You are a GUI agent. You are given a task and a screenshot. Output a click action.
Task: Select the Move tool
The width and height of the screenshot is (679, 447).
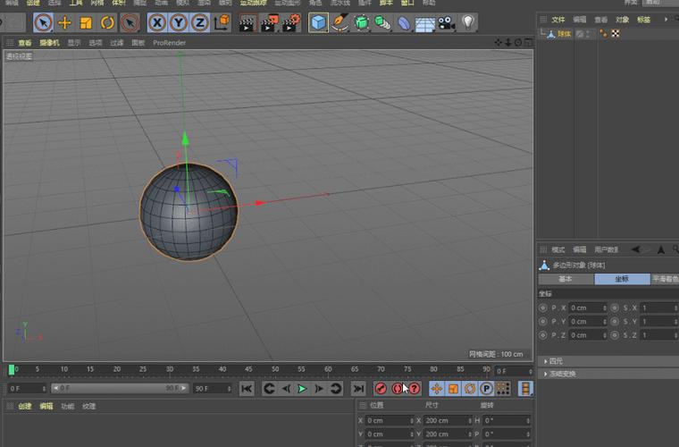click(x=64, y=22)
